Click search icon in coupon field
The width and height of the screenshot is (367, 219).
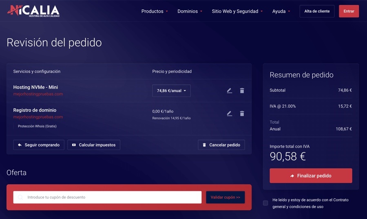(20, 197)
